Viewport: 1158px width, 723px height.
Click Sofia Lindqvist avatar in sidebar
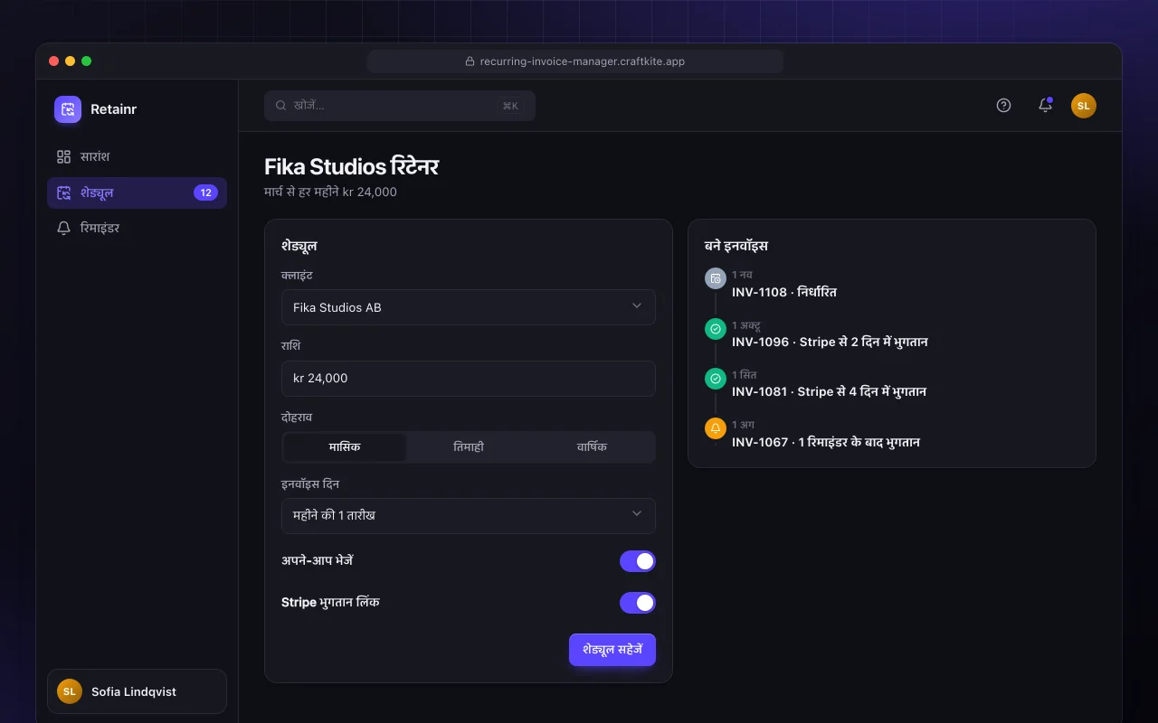click(x=70, y=691)
